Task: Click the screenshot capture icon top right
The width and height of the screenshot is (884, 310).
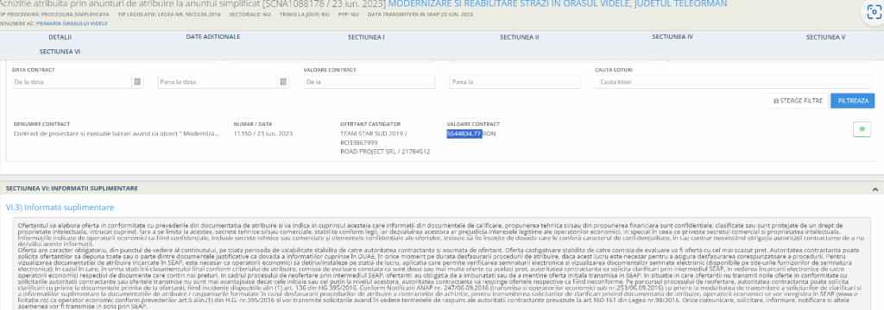Action: [x=874, y=13]
